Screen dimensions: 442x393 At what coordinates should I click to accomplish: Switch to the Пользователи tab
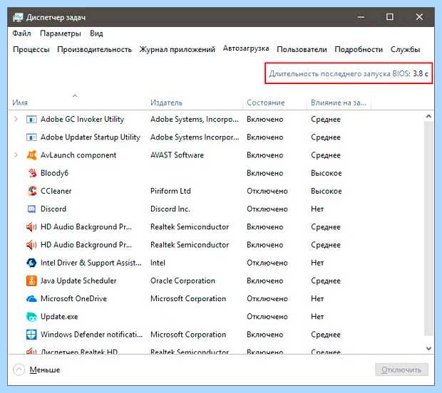(302, 50)
